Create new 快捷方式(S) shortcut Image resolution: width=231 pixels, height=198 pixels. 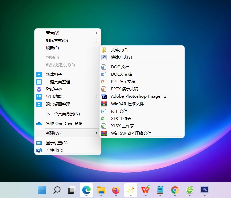[142, 57]
